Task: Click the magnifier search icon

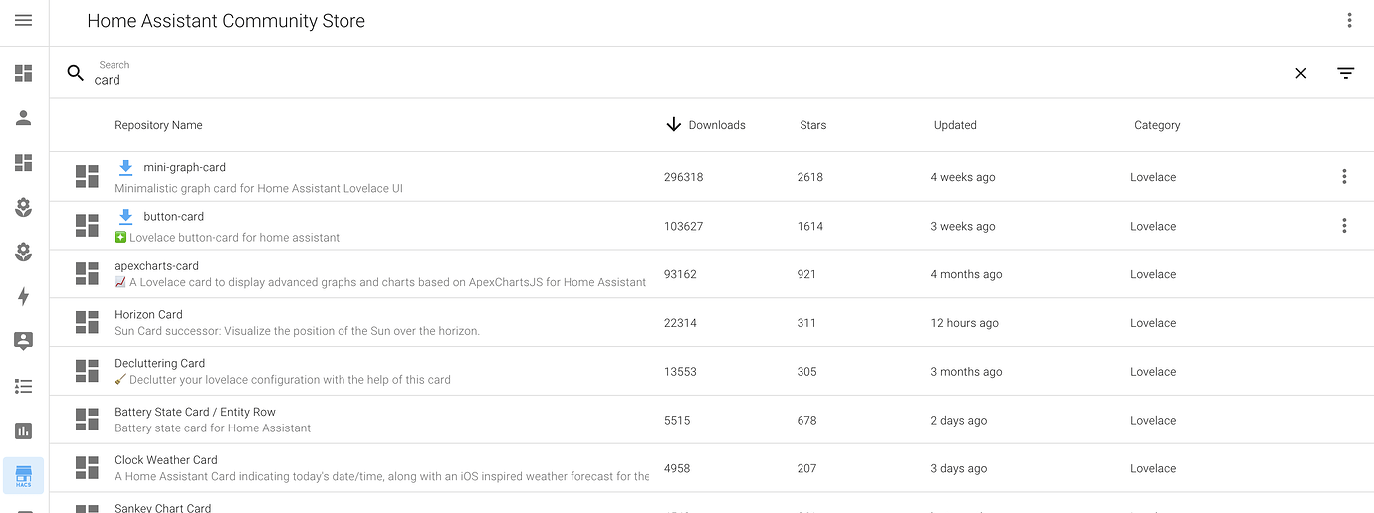Action: [x=76, y=73]
